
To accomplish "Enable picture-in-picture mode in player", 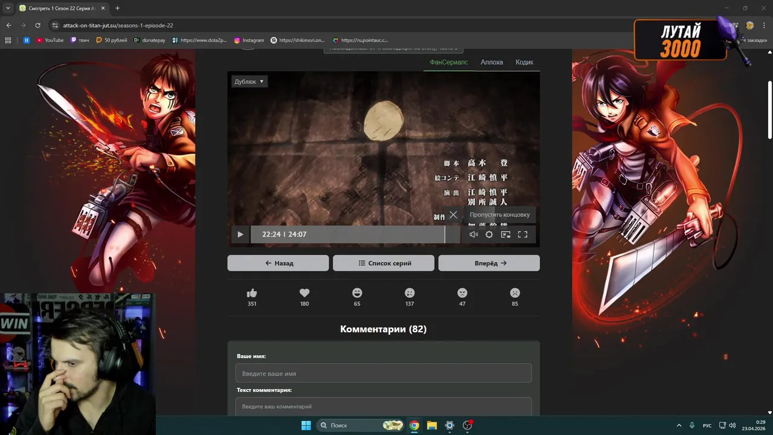I will [x=506, y=234].
